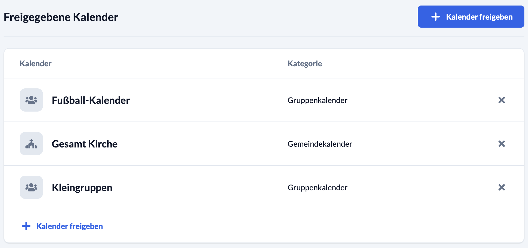Click the Gesamt Kirche church icon

31,144
